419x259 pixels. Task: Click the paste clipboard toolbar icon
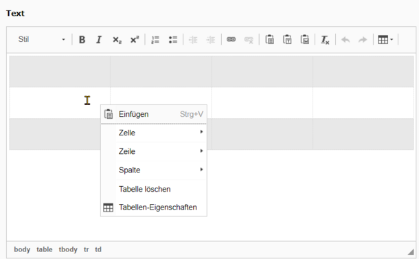click(269, 40)
